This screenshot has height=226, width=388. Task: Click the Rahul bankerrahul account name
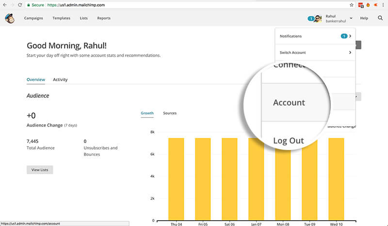tap(336, 18)
